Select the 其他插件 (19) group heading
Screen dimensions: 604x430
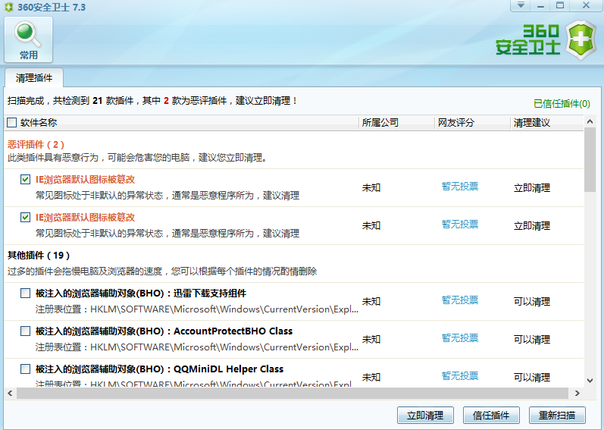[39, 256]
